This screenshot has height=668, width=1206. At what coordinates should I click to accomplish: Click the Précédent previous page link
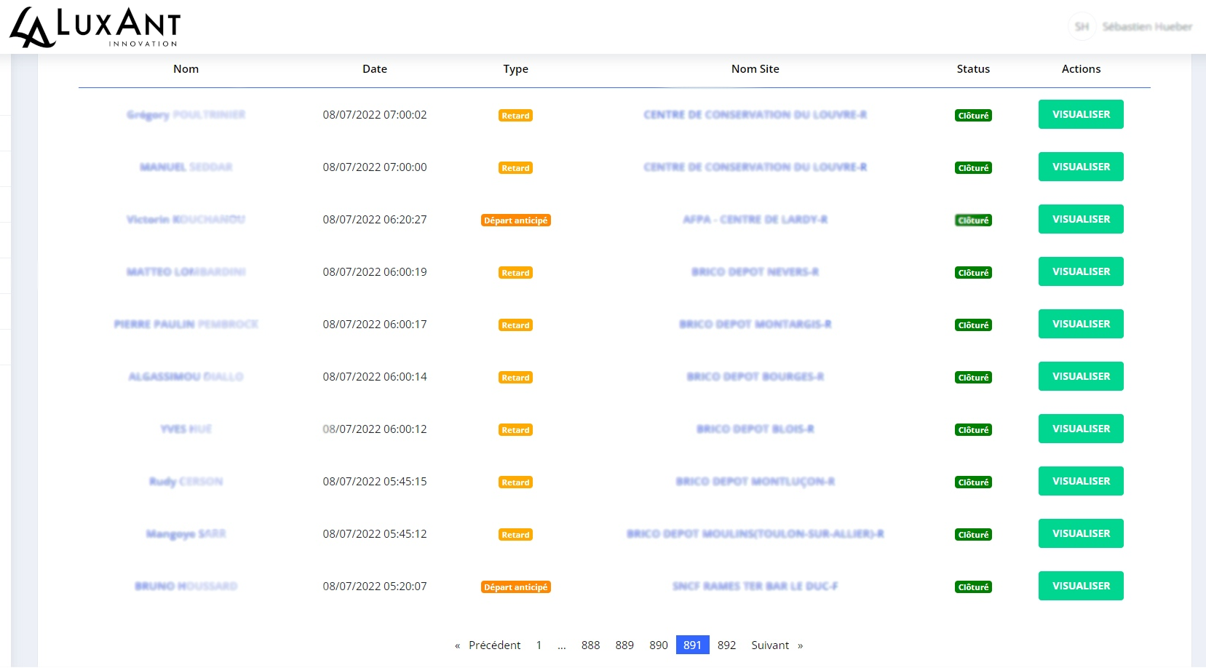494,645
